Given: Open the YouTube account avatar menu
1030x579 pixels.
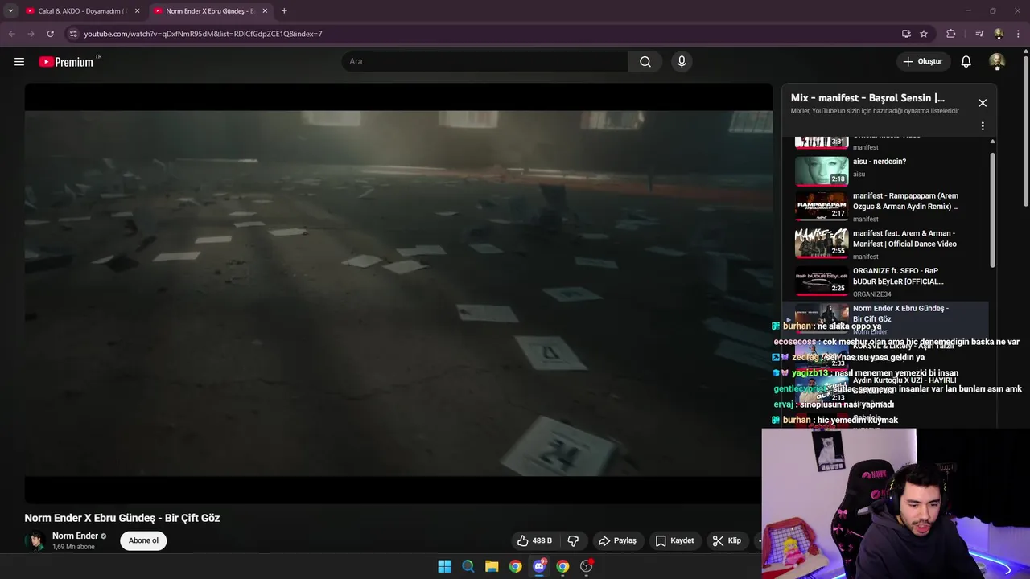Looking at the screenshot, I should [997, 61].
